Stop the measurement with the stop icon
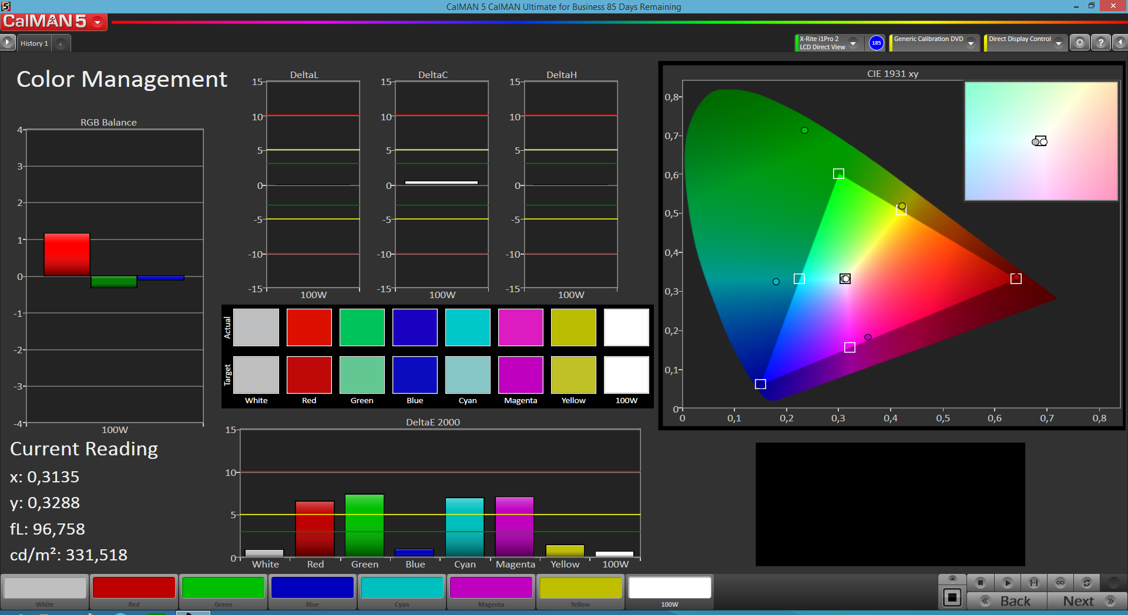The image size is (1128, 615). coord(980,583)
